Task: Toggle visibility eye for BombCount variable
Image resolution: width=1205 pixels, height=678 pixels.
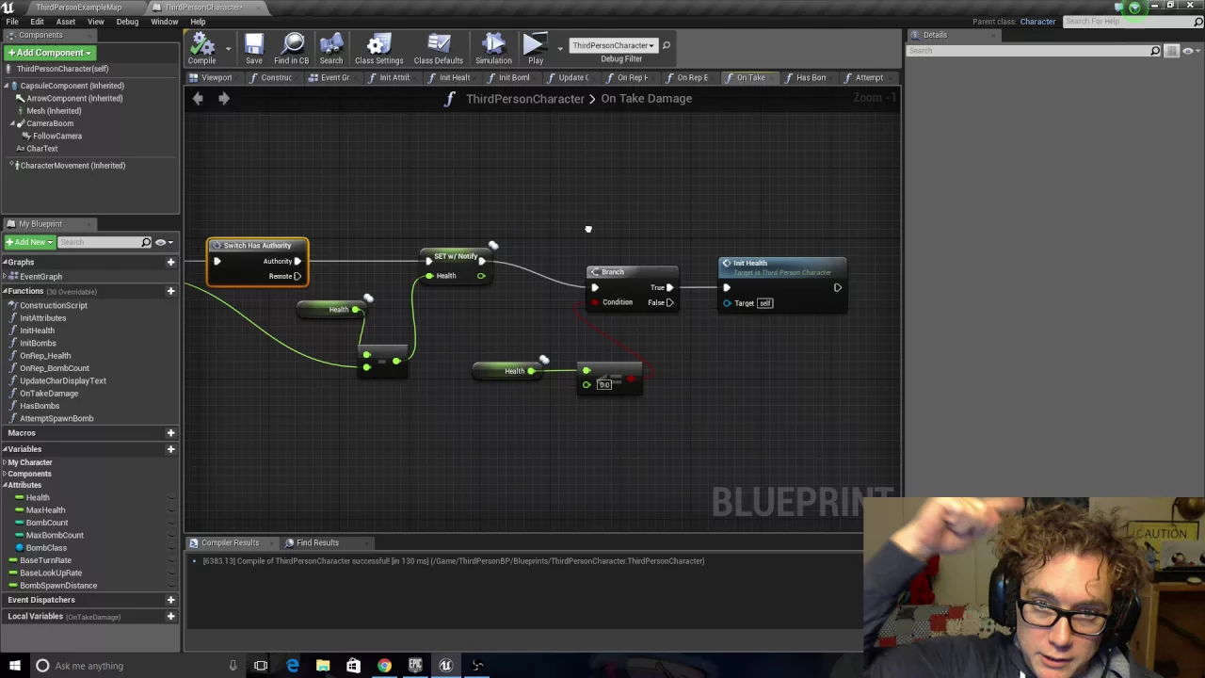Action: pyautogui.click(x=170, y=523)
